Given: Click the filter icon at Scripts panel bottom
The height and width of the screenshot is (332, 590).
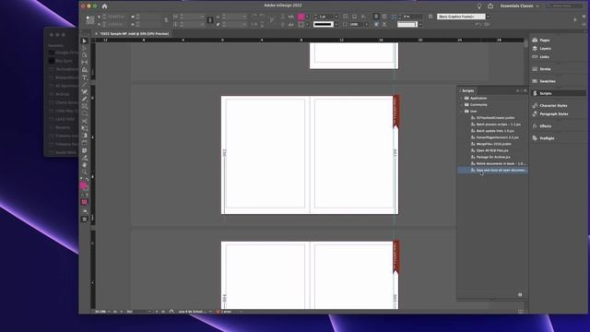Looking at the screenshot, I should pos(520,295).
